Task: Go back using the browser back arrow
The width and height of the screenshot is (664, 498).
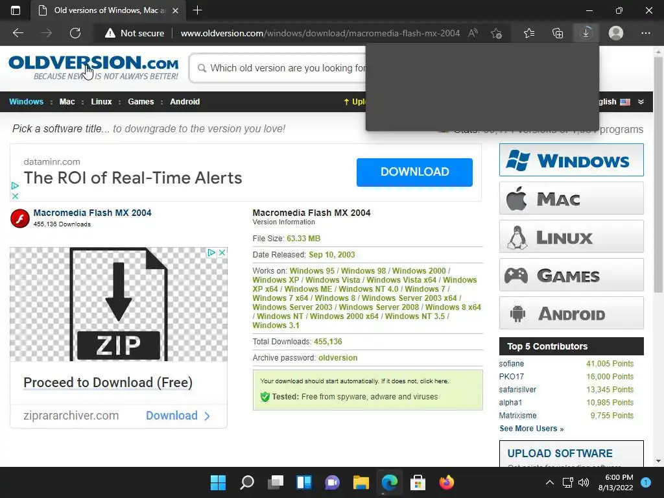Action: (x=18, y=33)
